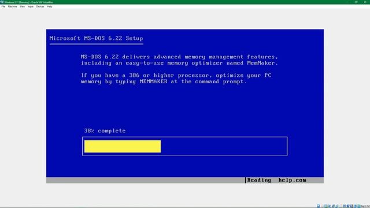The height and width of the screenshot is (208, 370).
Task: Click the 'Reading help.com' status text
Action: (x=276, y=180)
